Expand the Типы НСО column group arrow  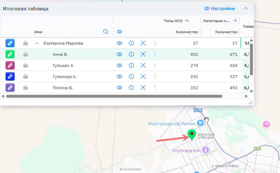tap(187, 21)
